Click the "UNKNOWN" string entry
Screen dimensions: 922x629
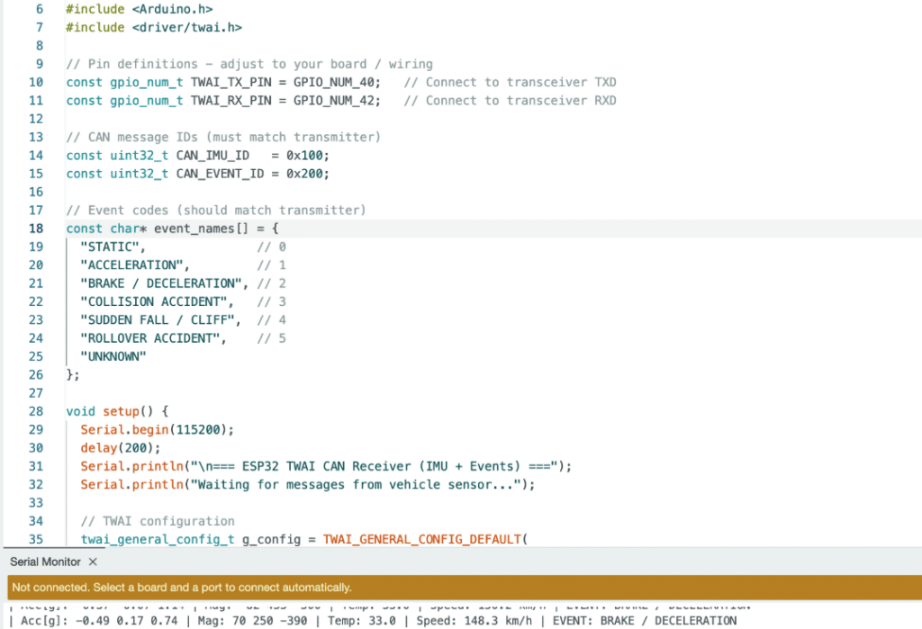pyautogui.click(x=113, y=356)
